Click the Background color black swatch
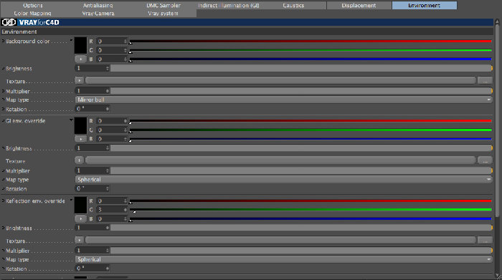The image size is (502, 280). coord(80,45)
